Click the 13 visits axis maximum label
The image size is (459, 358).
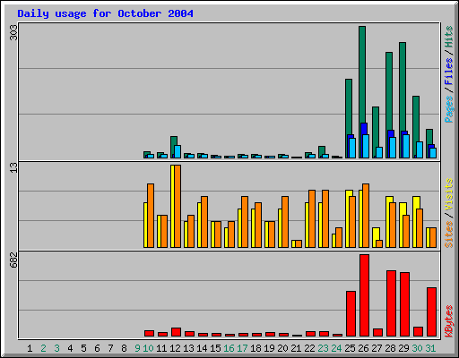(x=14, y=167)
